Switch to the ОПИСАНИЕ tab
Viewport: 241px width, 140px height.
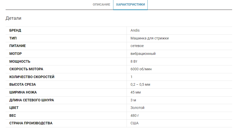click(x=101, y=5)
